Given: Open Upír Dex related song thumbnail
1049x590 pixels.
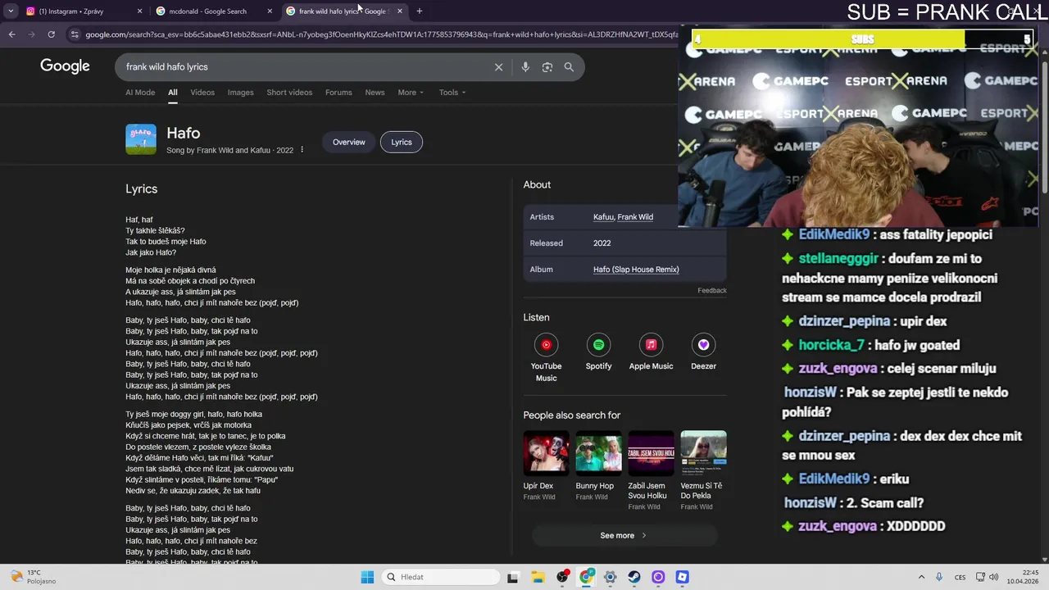Looking at the screenshot, I should point(546,452).
